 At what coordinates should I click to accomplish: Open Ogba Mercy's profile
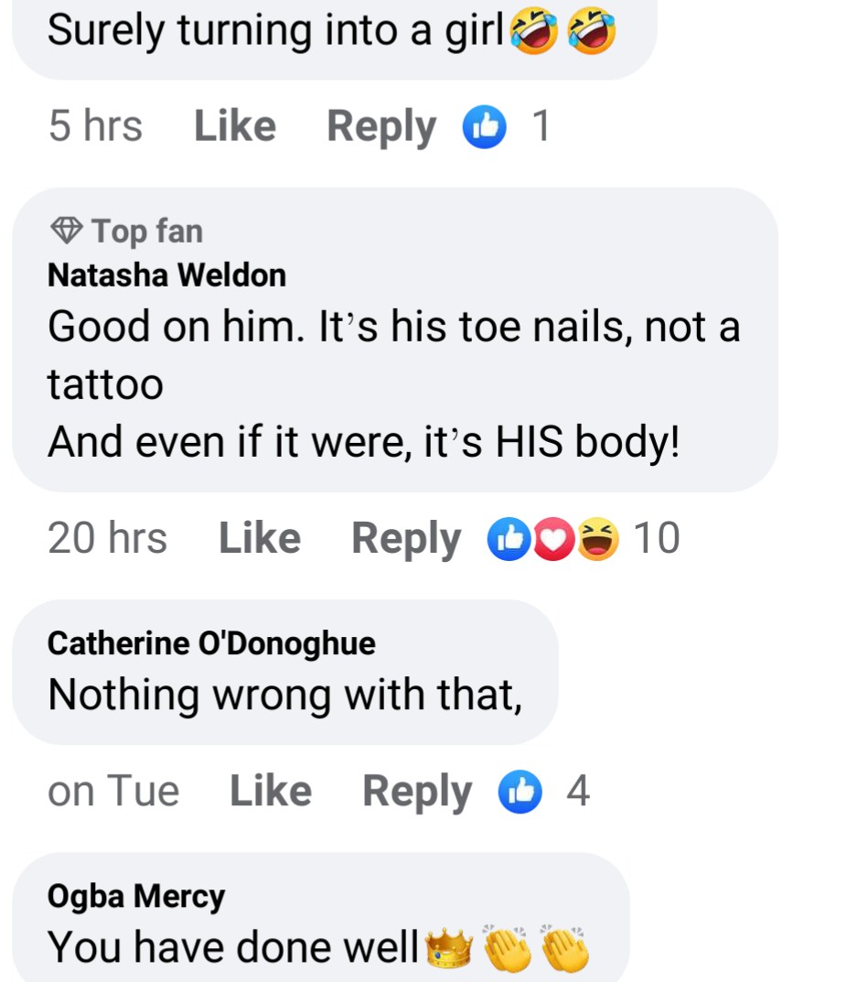[136, 896]
